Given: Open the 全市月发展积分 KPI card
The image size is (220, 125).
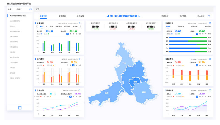Looking at the screenshot, I should (x=151, y=26).
